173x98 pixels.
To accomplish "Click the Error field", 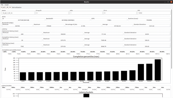I will (x=120, y=13).
